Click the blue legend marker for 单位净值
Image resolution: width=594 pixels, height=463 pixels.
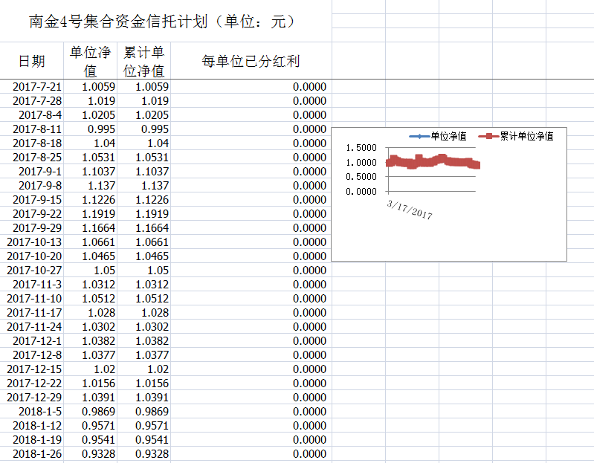click(419, 136)
